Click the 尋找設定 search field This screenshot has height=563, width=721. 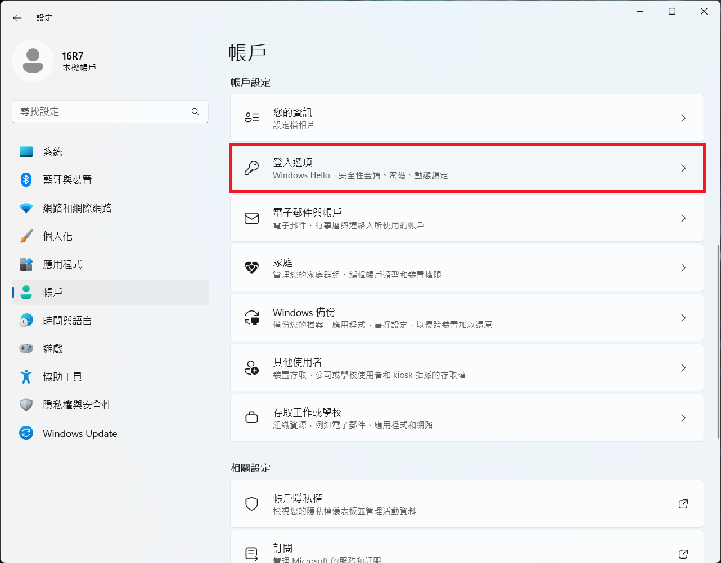tap(101, 111)
